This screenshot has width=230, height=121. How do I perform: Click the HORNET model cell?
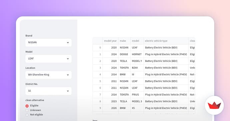[137, 54]
